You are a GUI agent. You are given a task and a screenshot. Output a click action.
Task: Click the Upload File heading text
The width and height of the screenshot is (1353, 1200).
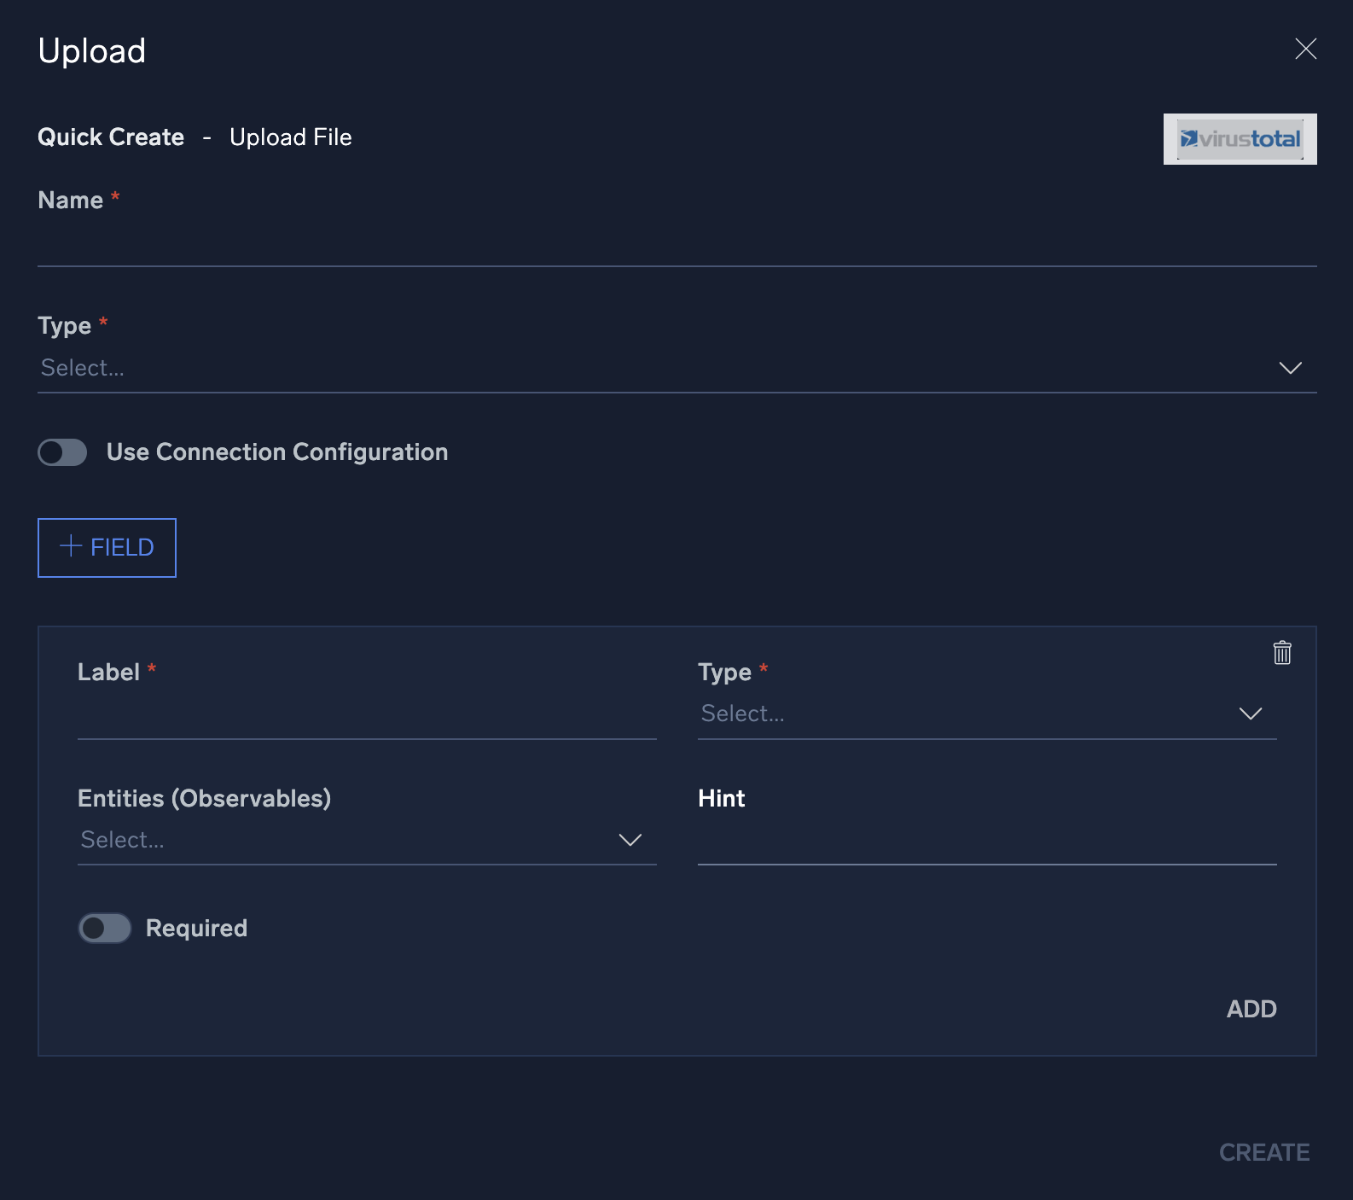click(290, 137)
